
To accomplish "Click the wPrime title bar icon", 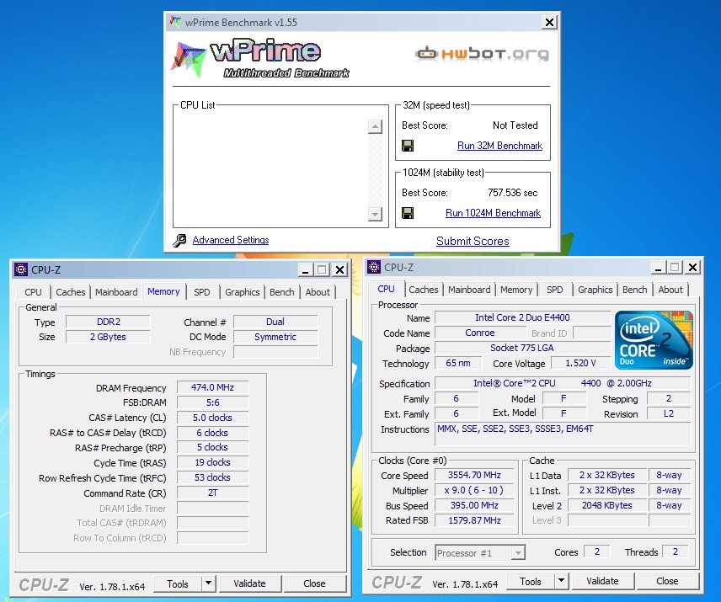I will click(x=174, y=22).
